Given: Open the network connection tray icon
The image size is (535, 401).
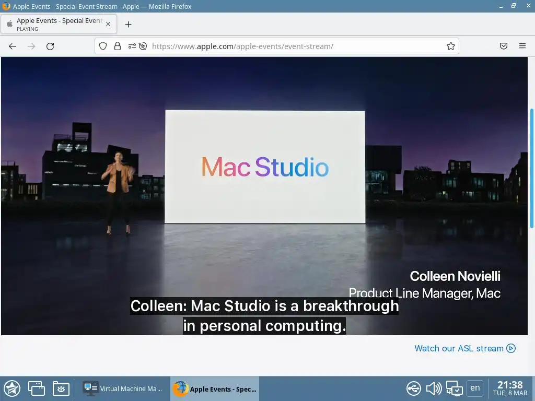Looking at the screenshot, I should coord(455,388).
